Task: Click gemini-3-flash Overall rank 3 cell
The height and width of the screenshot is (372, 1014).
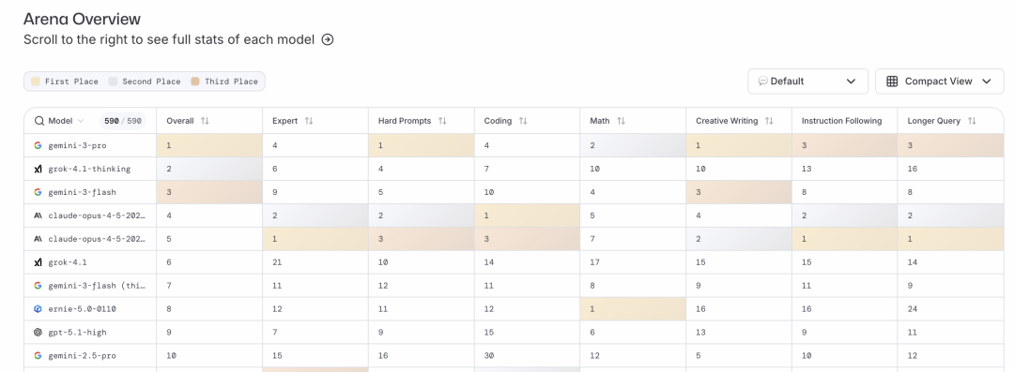Action: [x=209, y=192]
